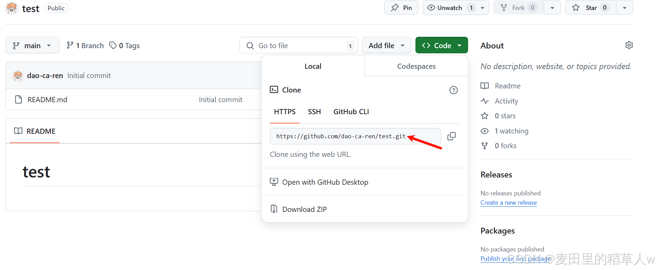656x270 pixels.
Task: Click Publish your first package
Action: tap(516, 259)
